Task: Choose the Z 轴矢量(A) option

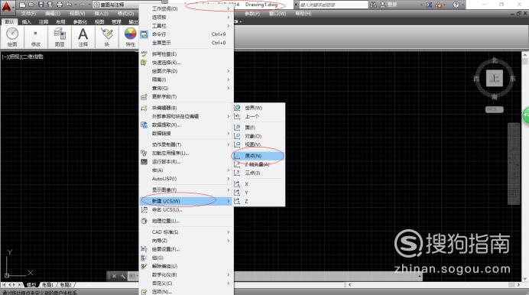Action: (x=259, y=164)
